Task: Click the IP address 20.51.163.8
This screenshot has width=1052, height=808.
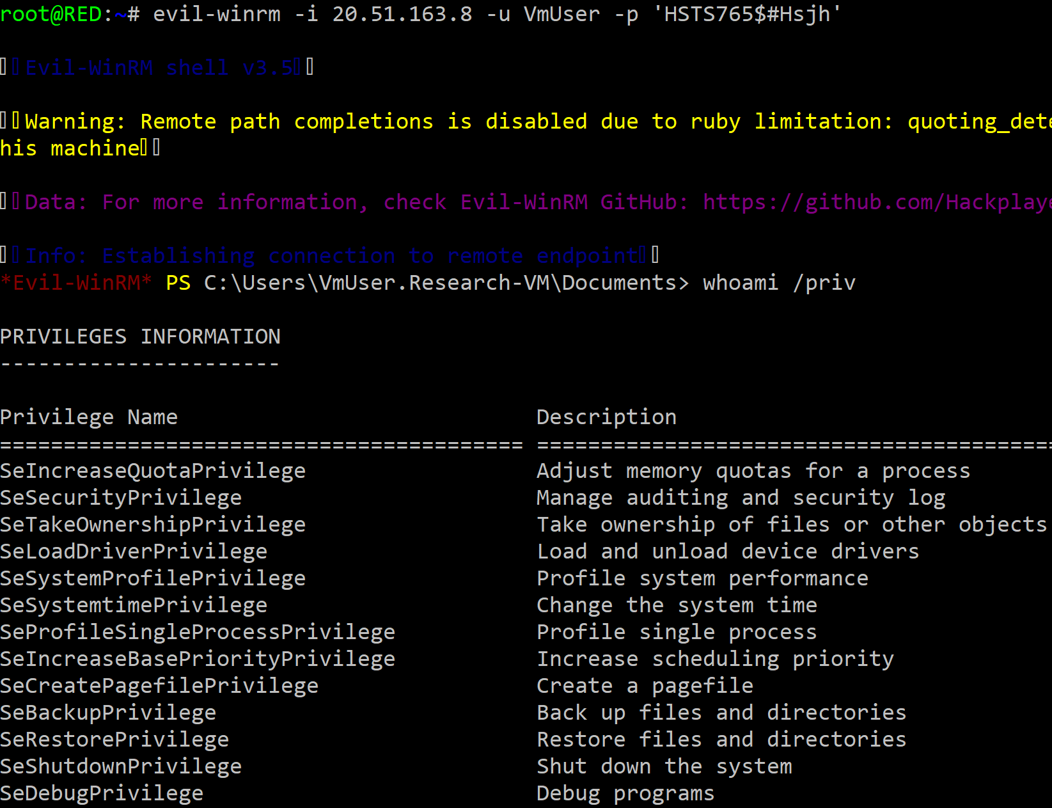Action: [x=402, y=14]
